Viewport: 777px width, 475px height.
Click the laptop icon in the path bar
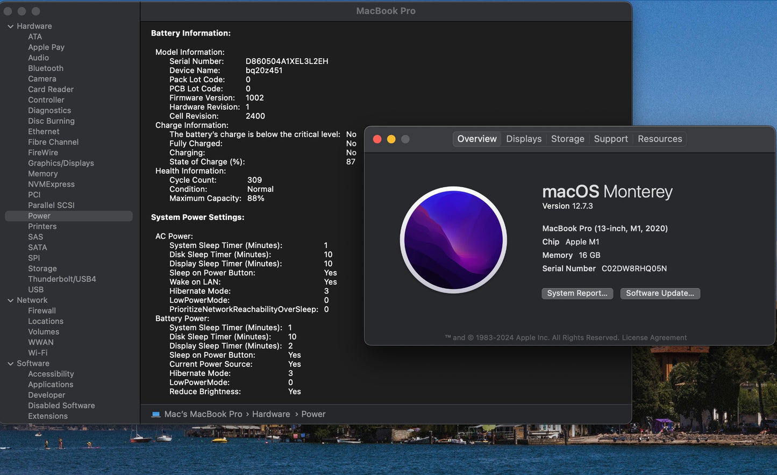tap(156, 414)
